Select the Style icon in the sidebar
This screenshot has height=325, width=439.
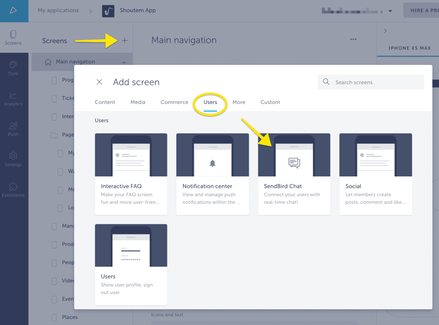click(x=13, y=68)
